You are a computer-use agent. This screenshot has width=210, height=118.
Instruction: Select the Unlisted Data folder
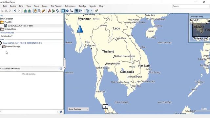pos(10,29)
